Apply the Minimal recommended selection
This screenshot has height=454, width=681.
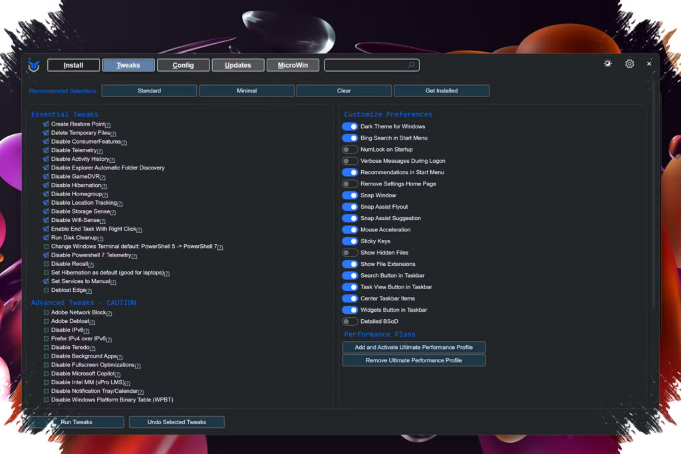[x=247, y=90]
